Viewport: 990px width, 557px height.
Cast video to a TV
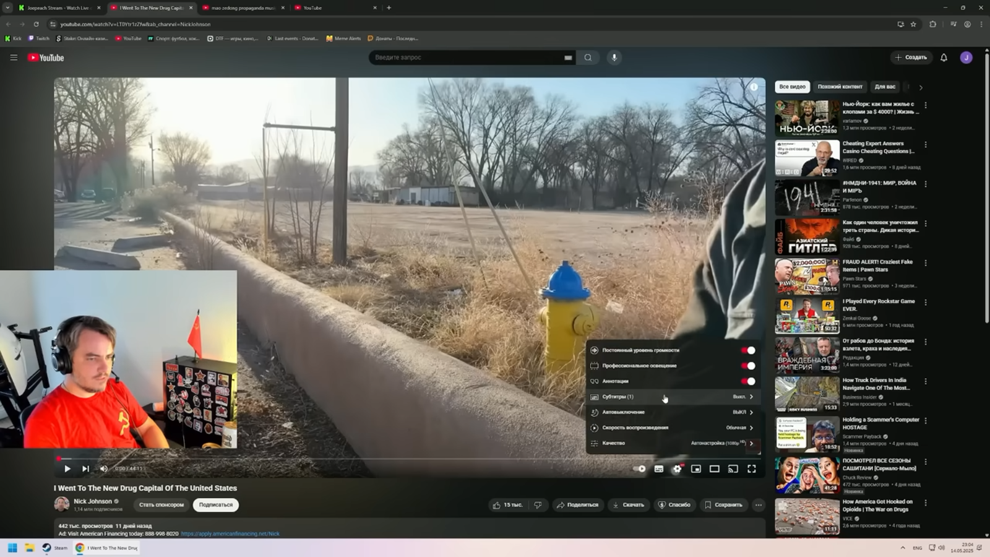point(733,468)
